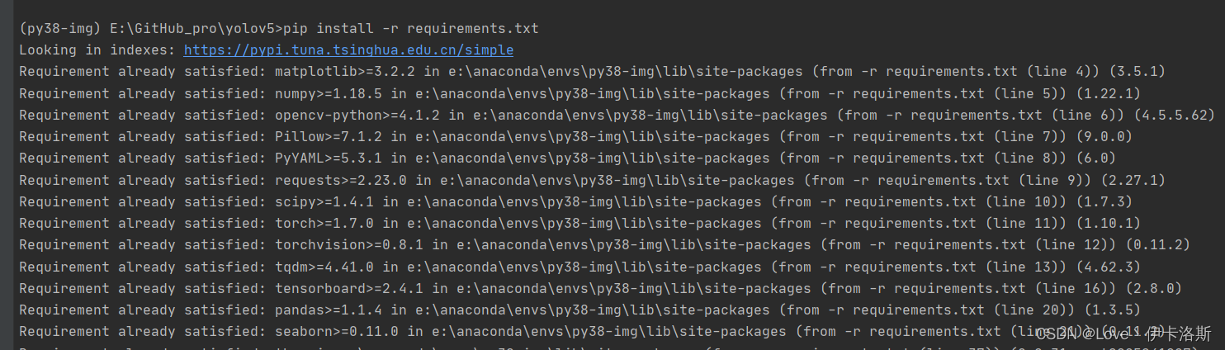Click the scipy>=1.4.1 requirement line

(575, 202)
